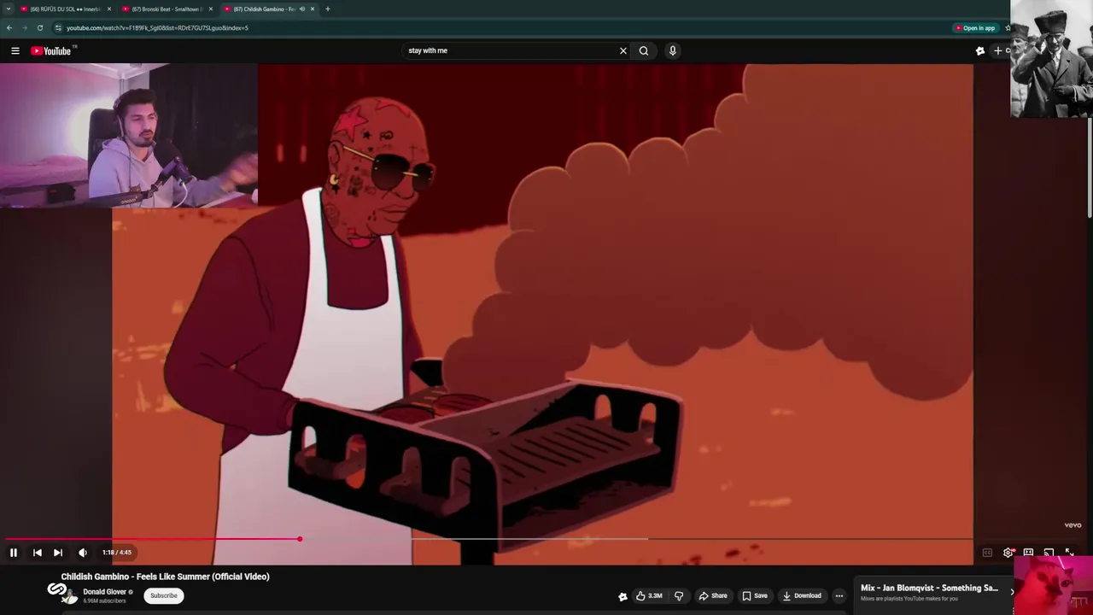Click the sparkle icon beside the Create button
The width and height of the screenshot is (1093, 615).
pyautogui.click(x=980, y=51)
